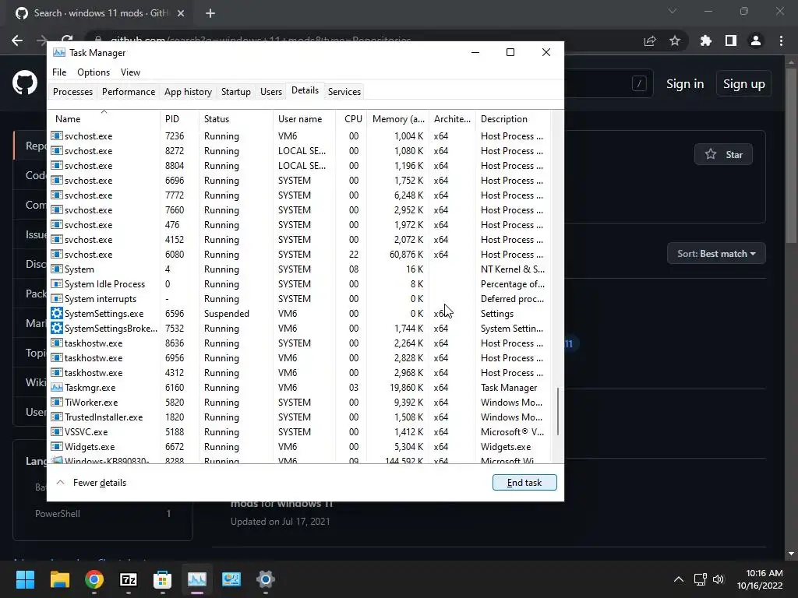Select TrustedInstaller.exe process
This screenshot has width=798, height=598.
[x=300, y=417]
